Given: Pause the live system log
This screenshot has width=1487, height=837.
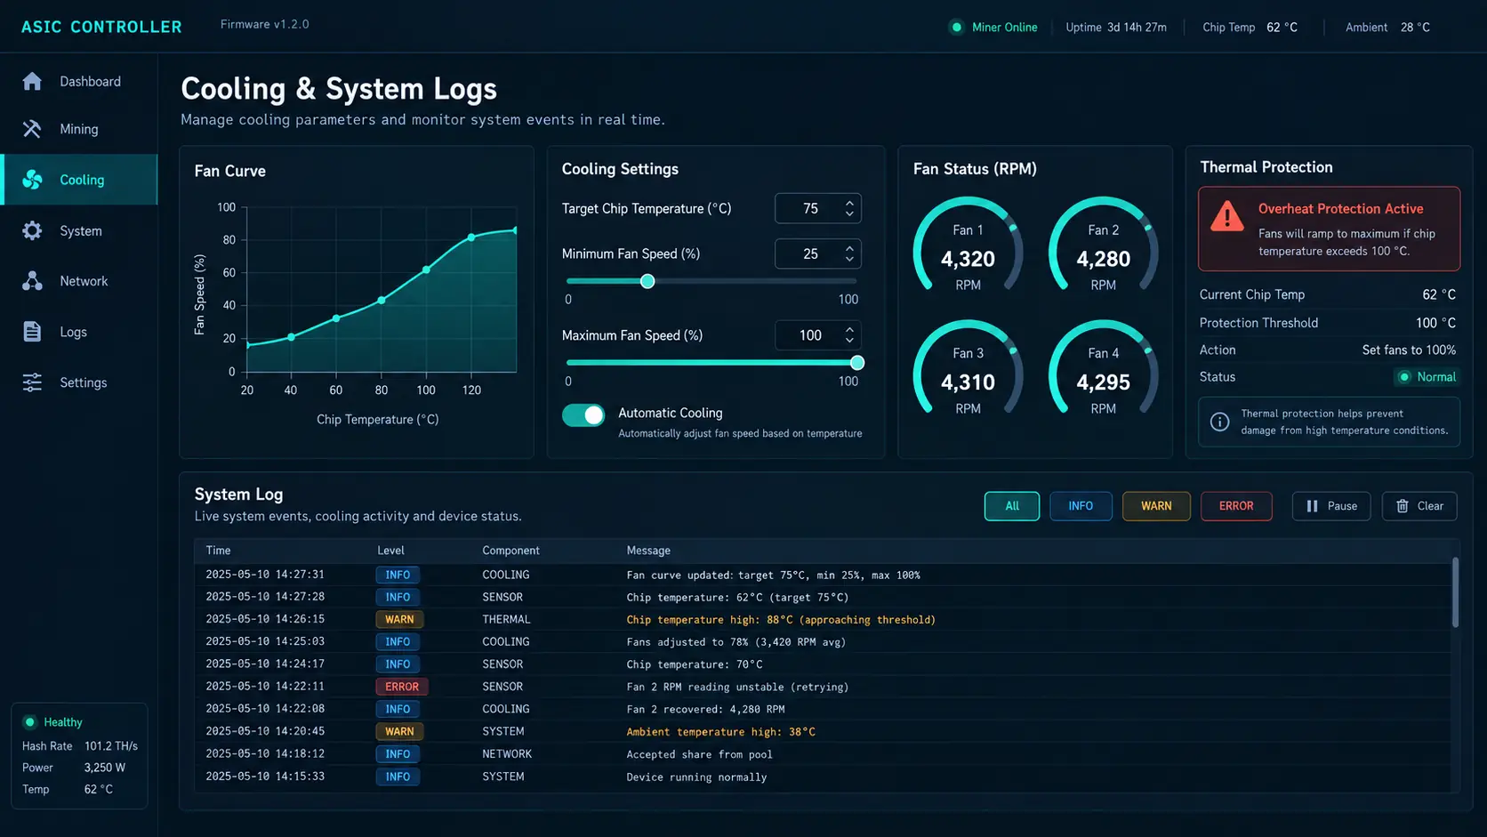Looking at the screenshot, I should tap(1331, 506).
